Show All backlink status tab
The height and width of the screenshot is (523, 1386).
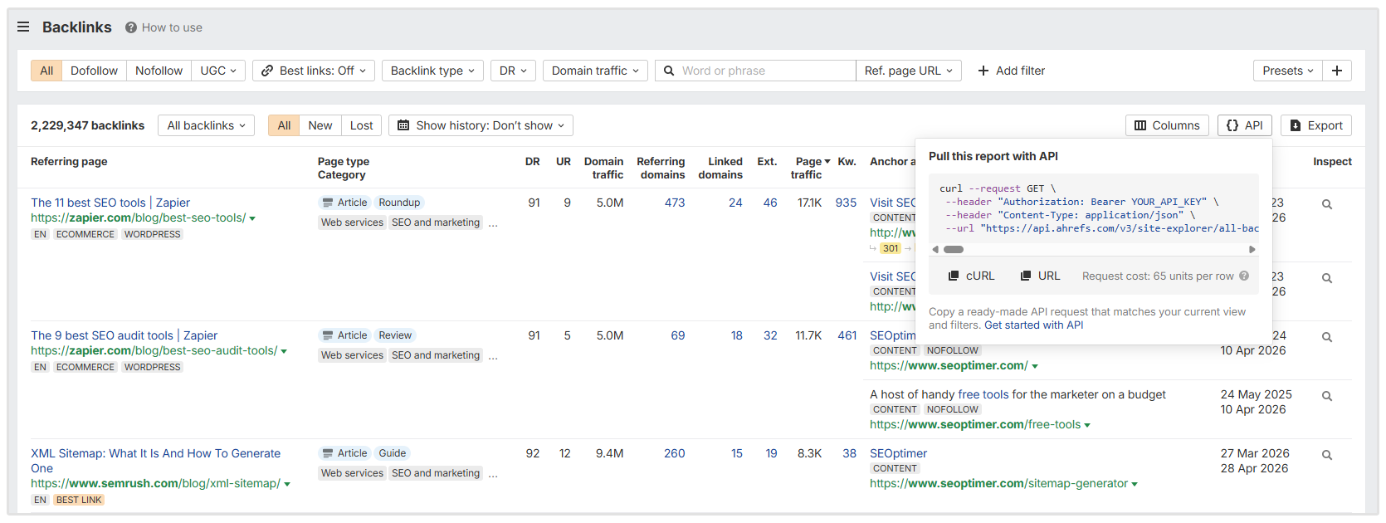pos(284,125)
